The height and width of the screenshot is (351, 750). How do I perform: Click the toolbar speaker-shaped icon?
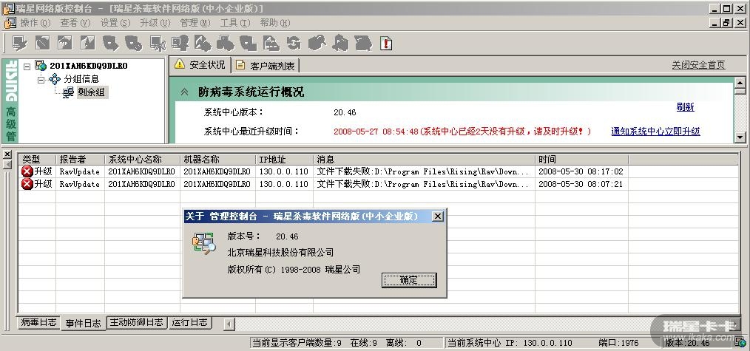340,43
